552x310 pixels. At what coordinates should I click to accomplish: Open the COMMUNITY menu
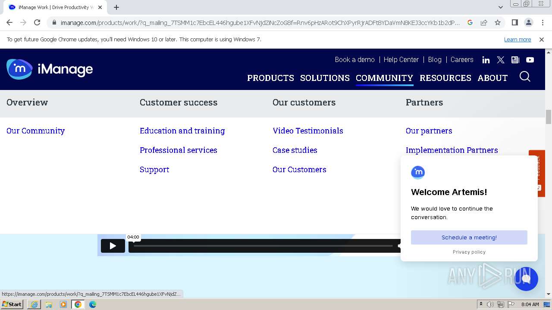click(384, 78)
